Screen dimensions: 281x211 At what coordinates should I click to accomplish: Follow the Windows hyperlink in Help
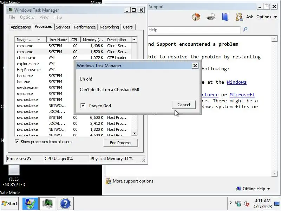tap(236, 82)
